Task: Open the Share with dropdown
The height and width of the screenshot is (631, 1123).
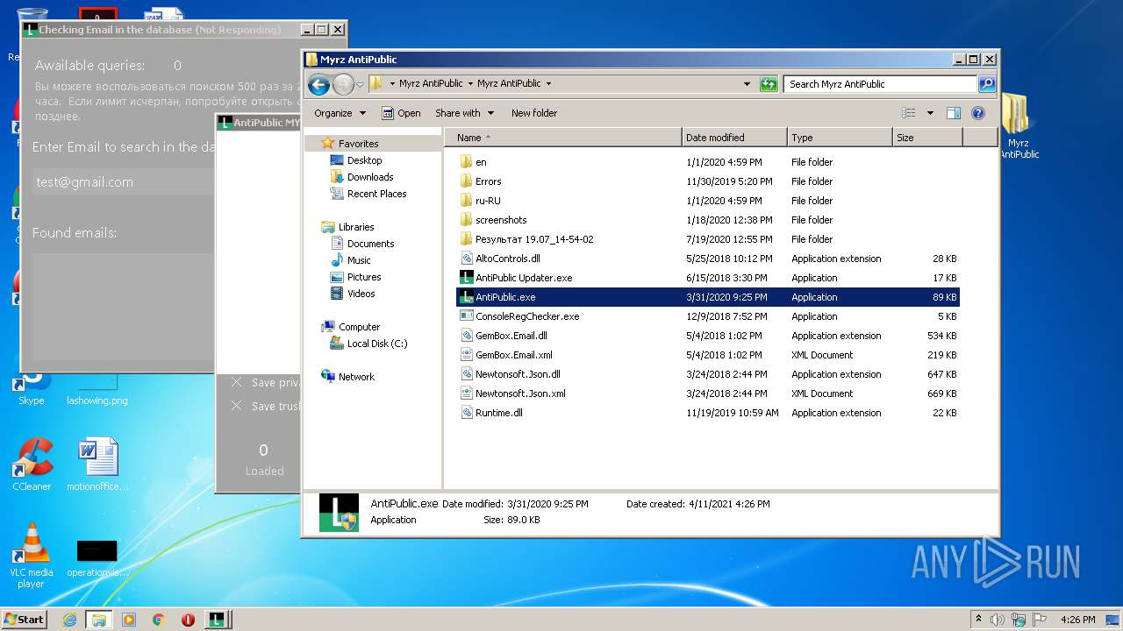Action: point(465,113)
